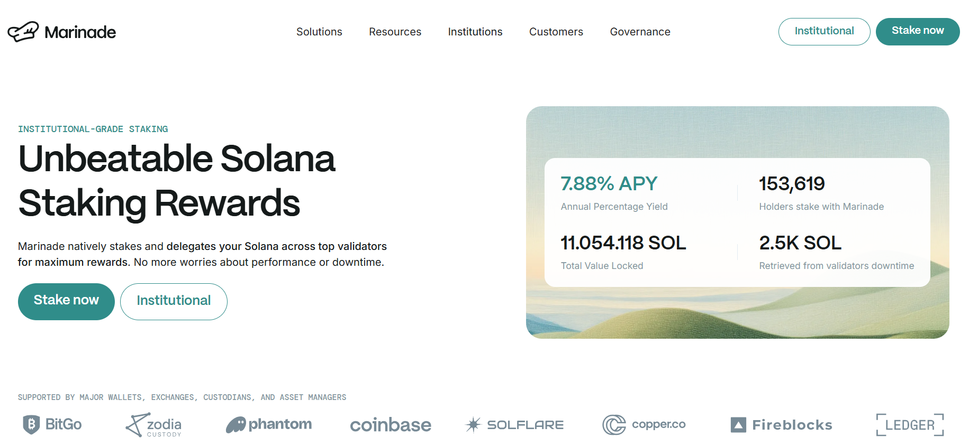The height and width of the screenshot is (446, 969).
Task: Click the Annual Percentage Yield label
Action: point(614,207)
